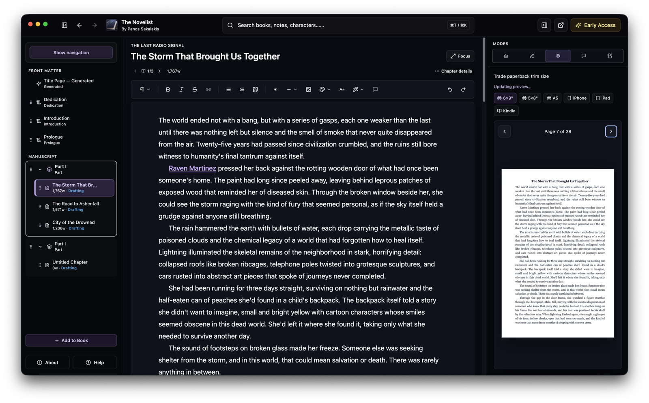Screen dimensions: 649x403
Task: Undo the last edit
Action: (x=450, y=90)
